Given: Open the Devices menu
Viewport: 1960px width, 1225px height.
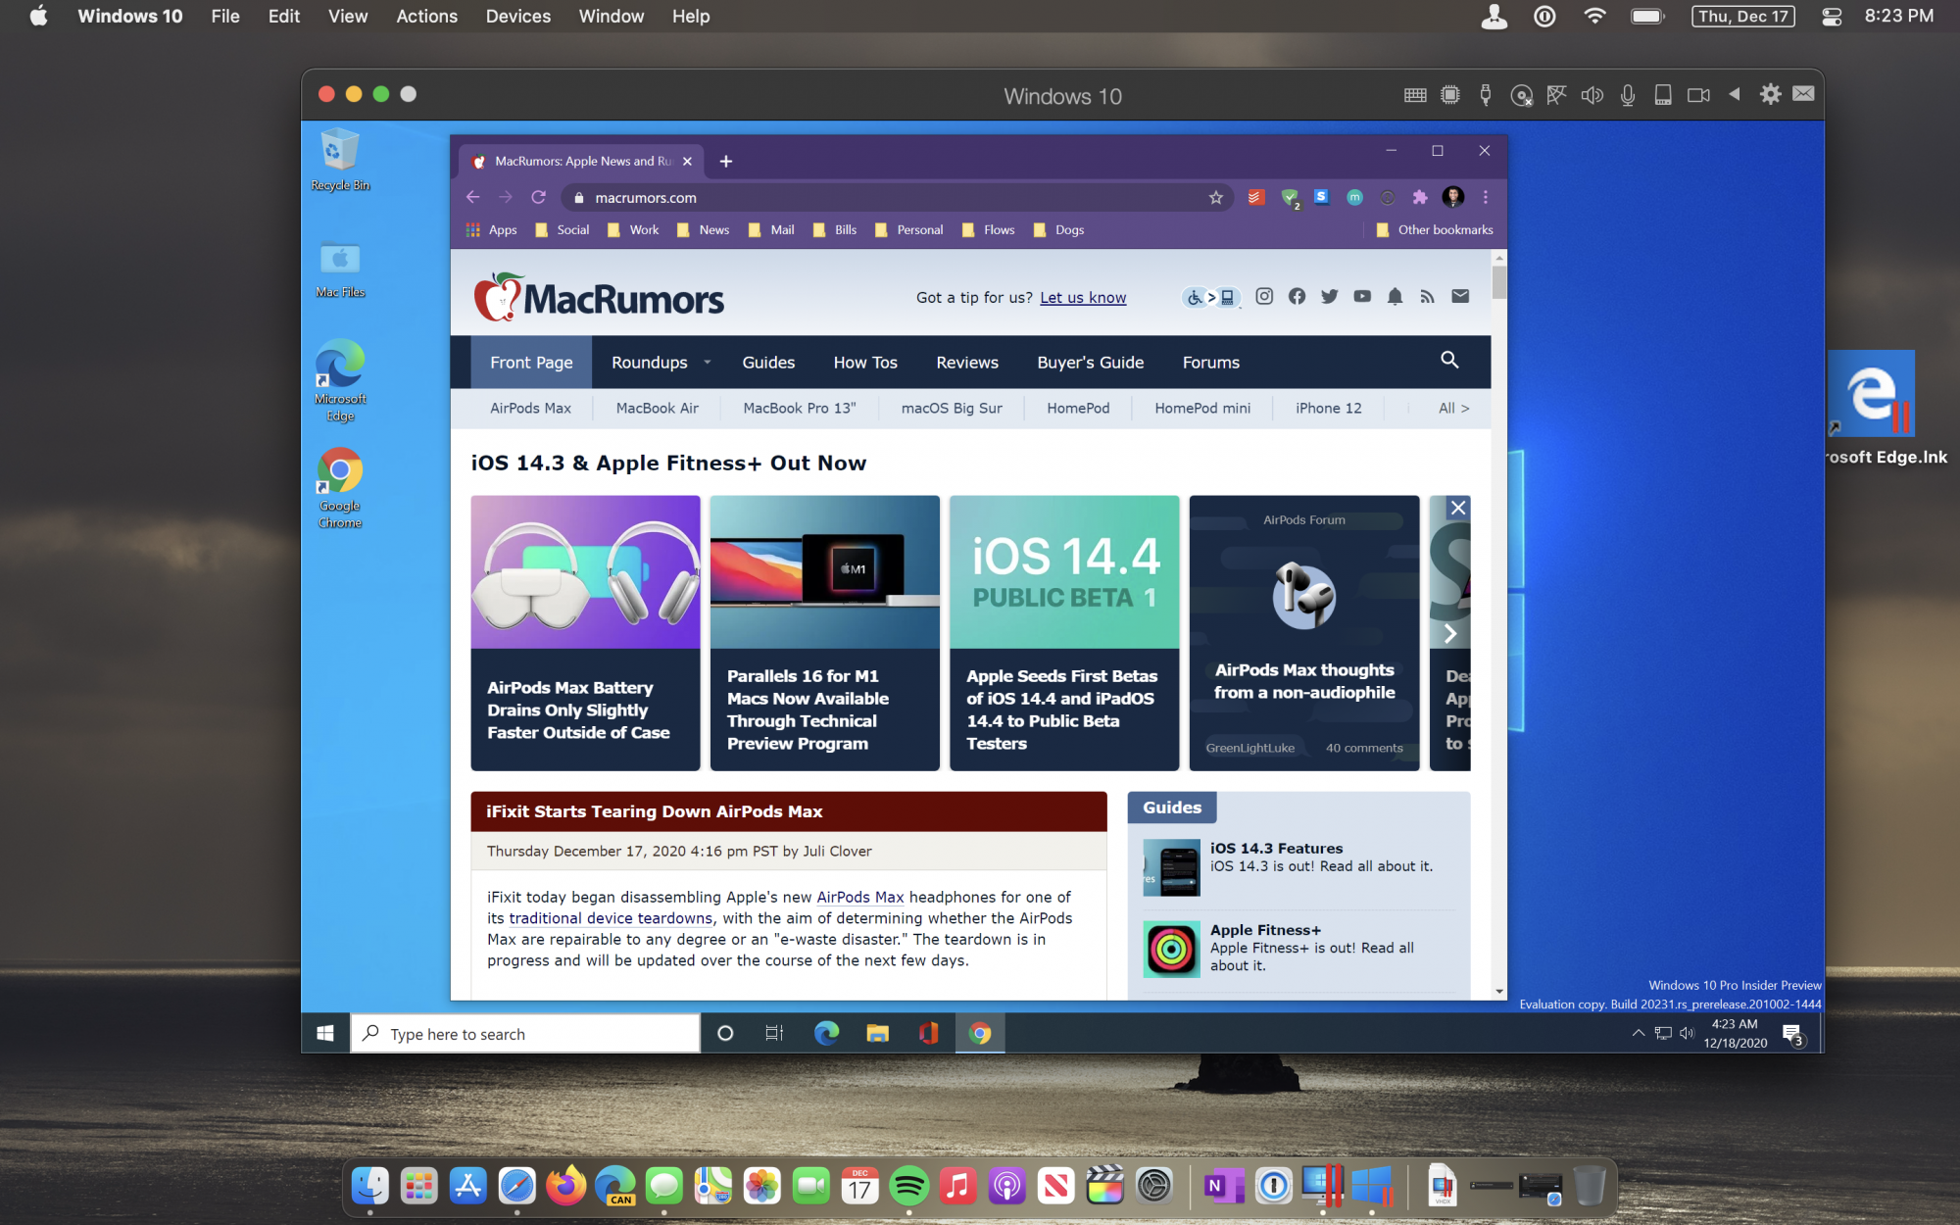Looking at the screenshot, I should tap(517, 17).
